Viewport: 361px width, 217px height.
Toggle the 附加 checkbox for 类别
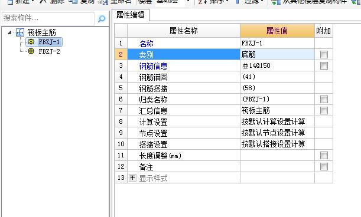click(324, 54)
